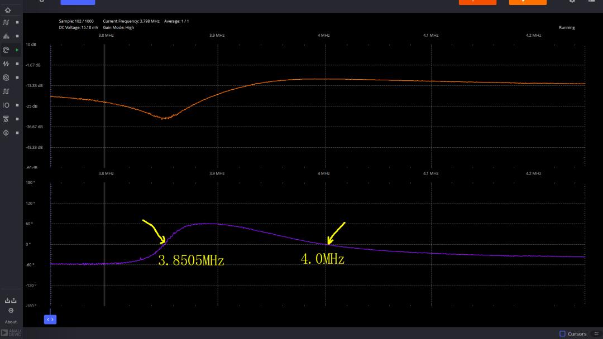This screenshot has width=603, height=339.
Task: Stop the running Network Analyzer via green play
Action: pyautogui.click(x=17, y=50)
